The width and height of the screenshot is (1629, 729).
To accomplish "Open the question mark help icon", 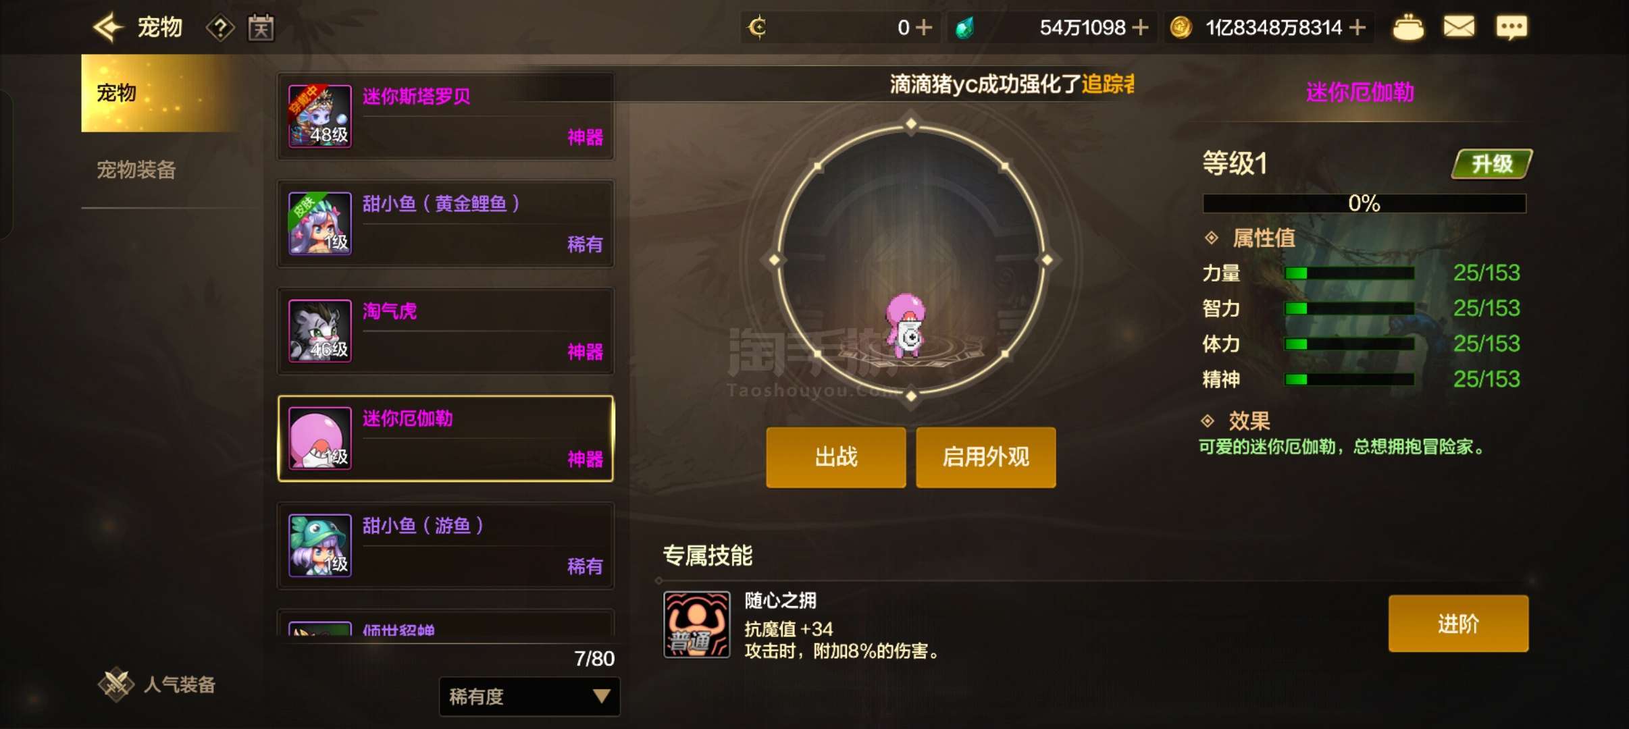I will (x=220, y=28).
